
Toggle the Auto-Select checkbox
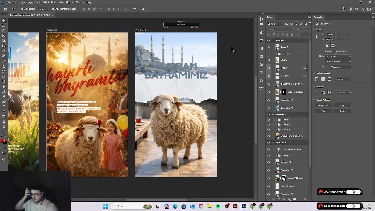pyautogui.click(x=23, y=9)
